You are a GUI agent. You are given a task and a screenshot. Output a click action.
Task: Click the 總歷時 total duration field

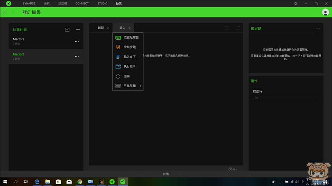point(286,97)
